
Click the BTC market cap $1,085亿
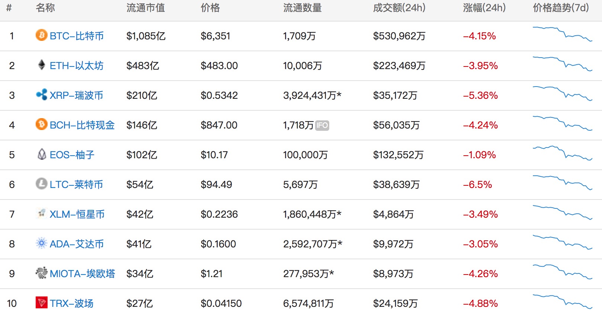[x=146, y=36]
